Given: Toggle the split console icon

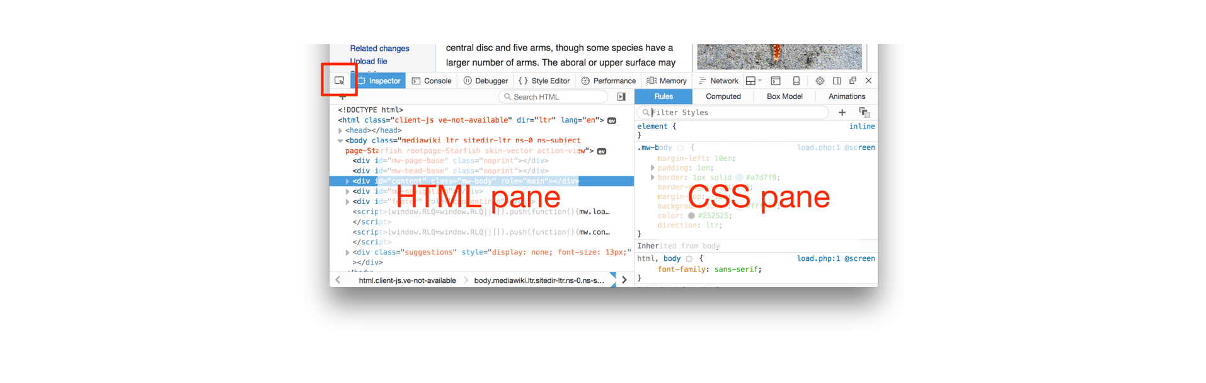Looking at the screenshot, I should tap(776, 81).
